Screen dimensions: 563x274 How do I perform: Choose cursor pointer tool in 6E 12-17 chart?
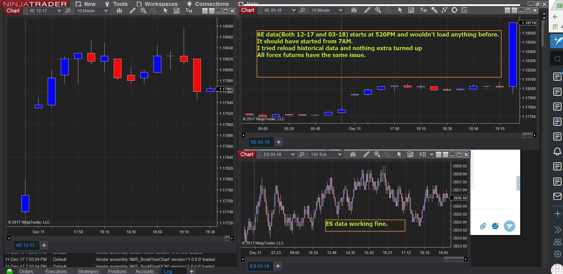point(165,11)
